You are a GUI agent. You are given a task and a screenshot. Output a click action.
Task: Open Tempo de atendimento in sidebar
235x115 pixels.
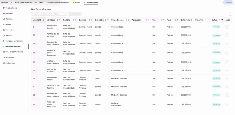[13, 41]
